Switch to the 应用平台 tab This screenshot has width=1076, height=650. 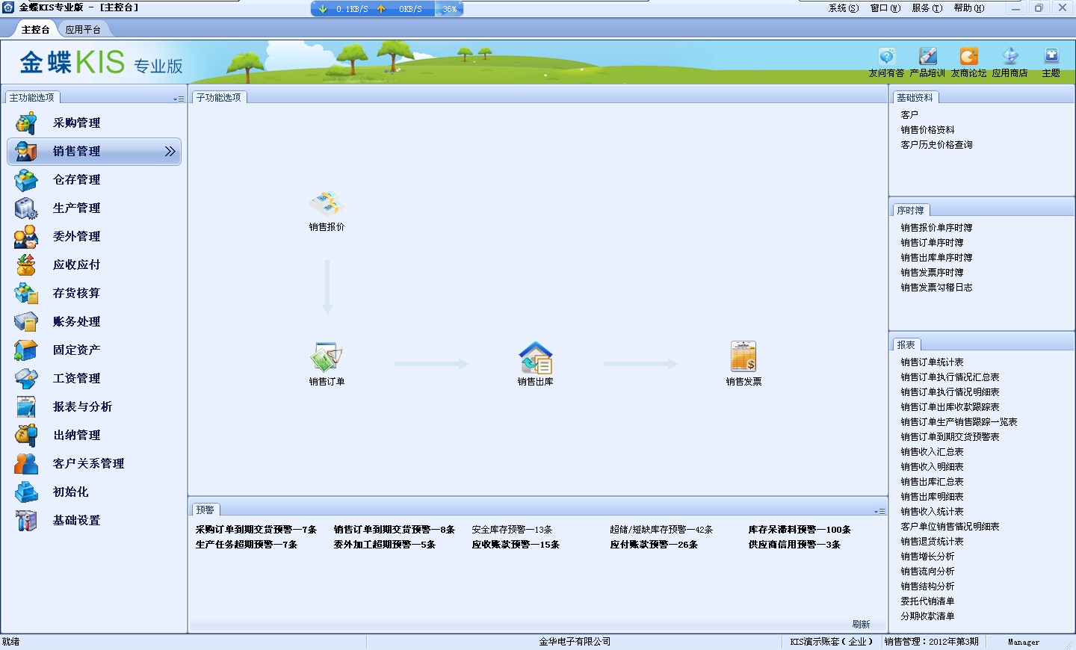tap(83, 30)
